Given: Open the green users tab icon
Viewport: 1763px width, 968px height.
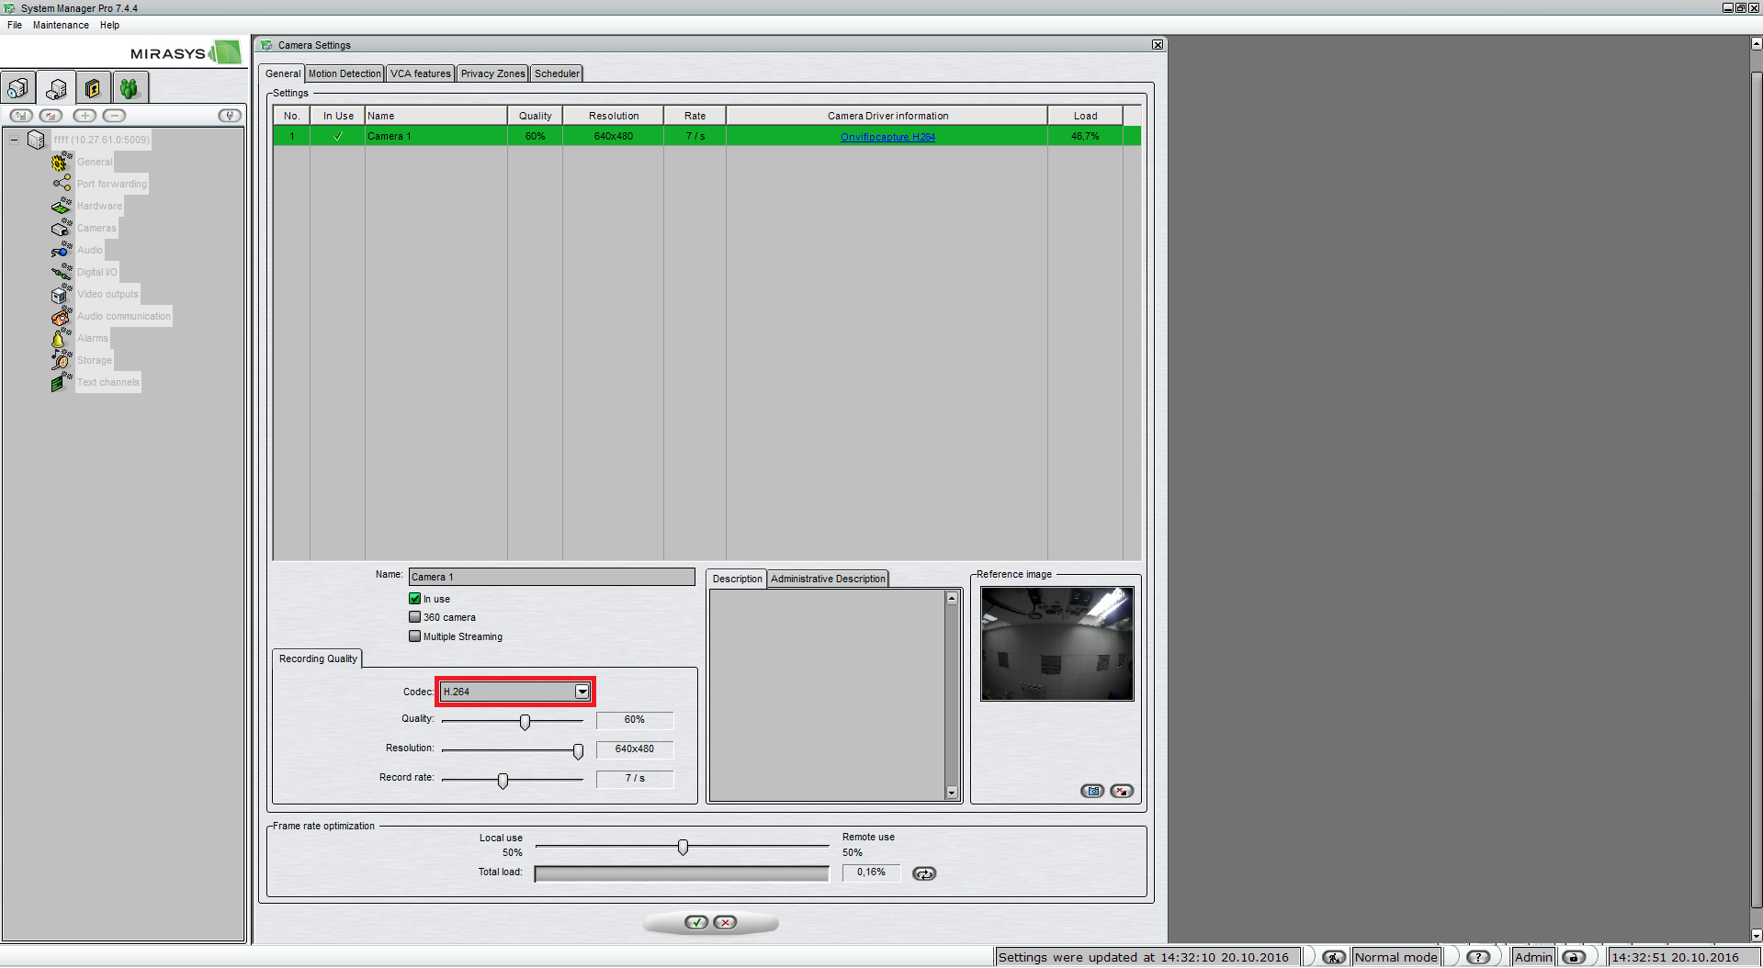Looking at the screenshot, I should point(130,88).
